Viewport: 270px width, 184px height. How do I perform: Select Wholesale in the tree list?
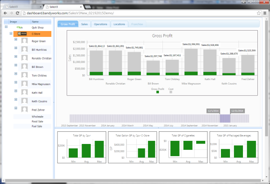tap(37, 117)
